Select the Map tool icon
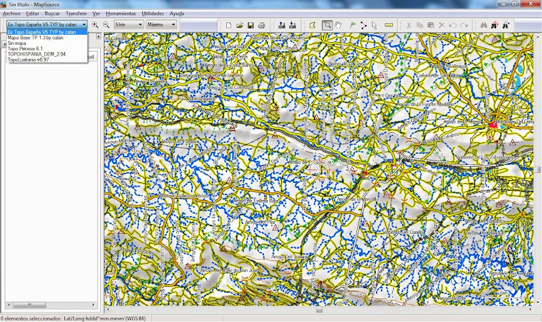Viewport: 542px width, 322px height. (x=313, y=25)
